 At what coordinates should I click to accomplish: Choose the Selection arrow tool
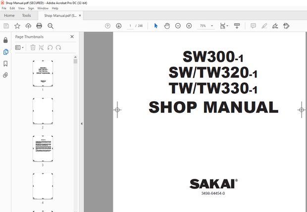(x=156, y=26)
